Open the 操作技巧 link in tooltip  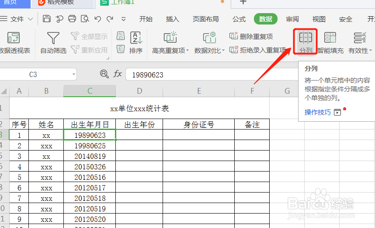[317, 112]
